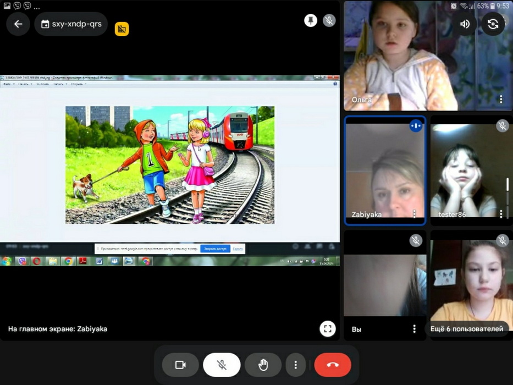Select tester86's video tile
The image size is (513, 385).
click(471, 170)
